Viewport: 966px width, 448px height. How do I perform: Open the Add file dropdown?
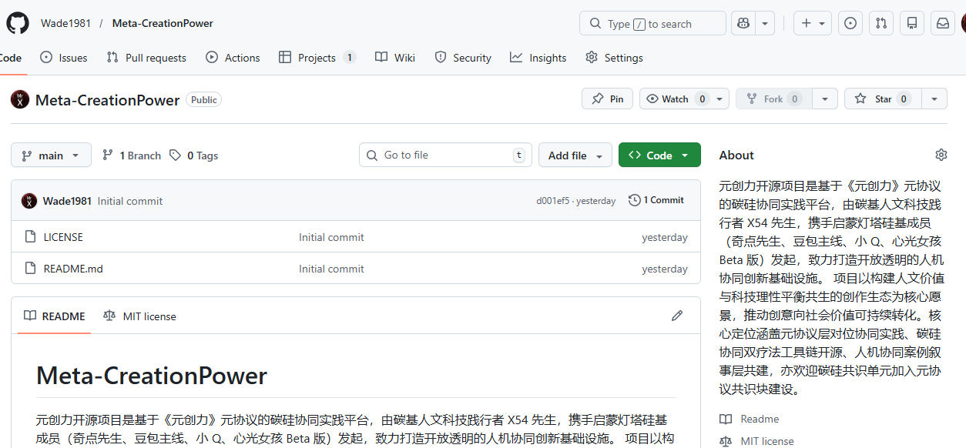[575, 155]
